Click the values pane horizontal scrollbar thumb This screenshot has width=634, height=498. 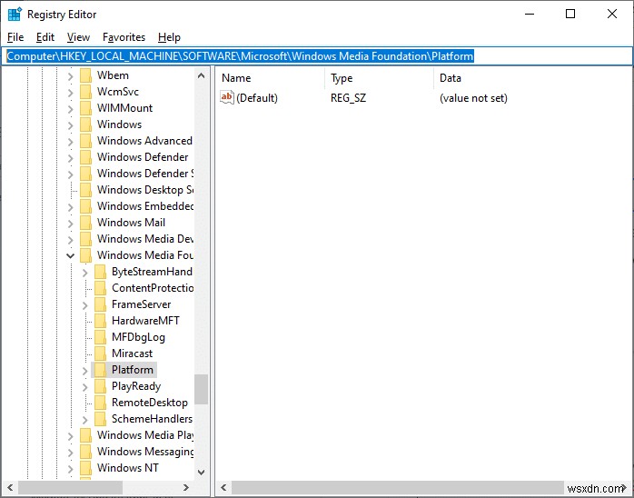pos(398,487)
